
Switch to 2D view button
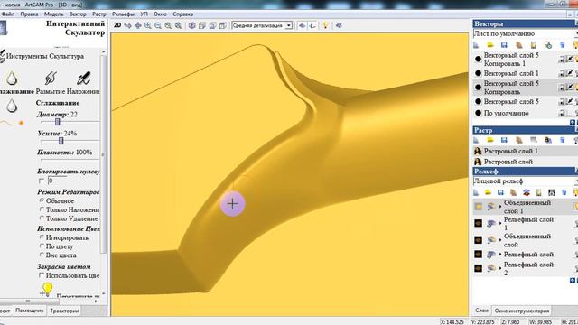pyautogui.click(x=117, y=25)
